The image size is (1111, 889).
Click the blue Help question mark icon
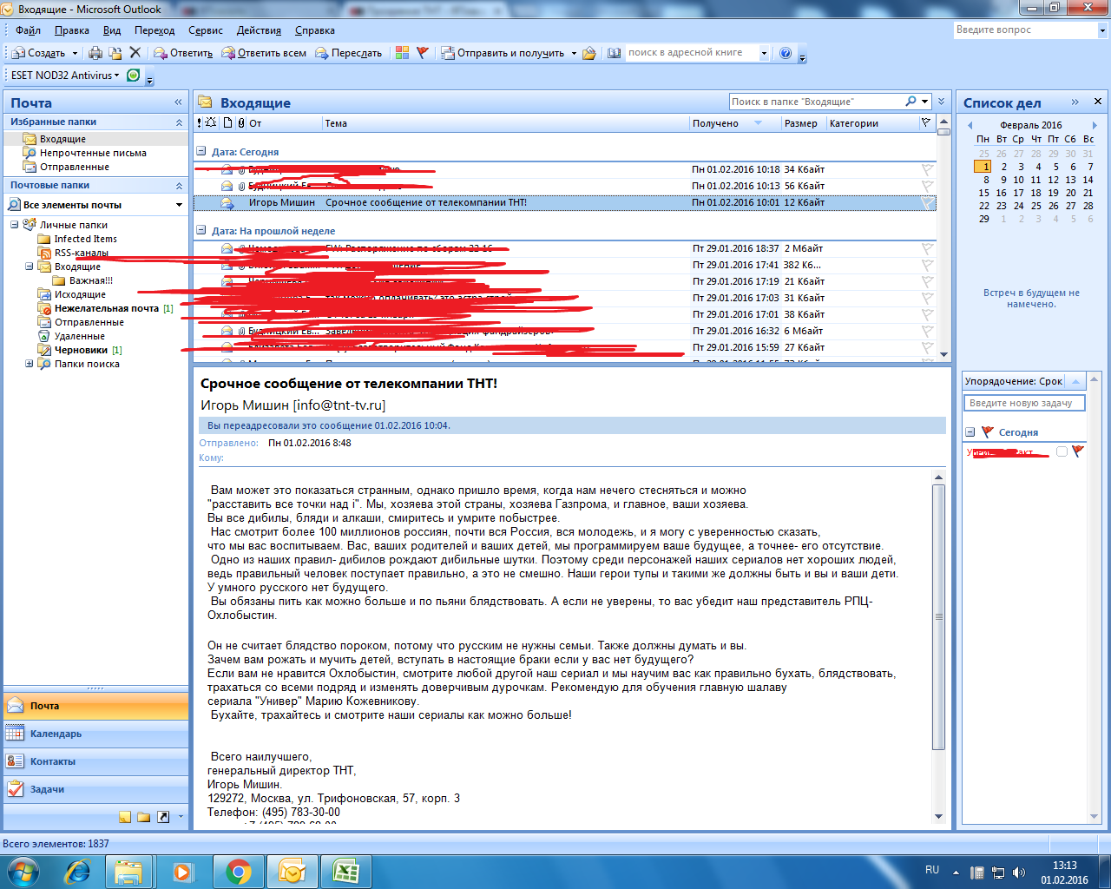click(x=786, y=53)
